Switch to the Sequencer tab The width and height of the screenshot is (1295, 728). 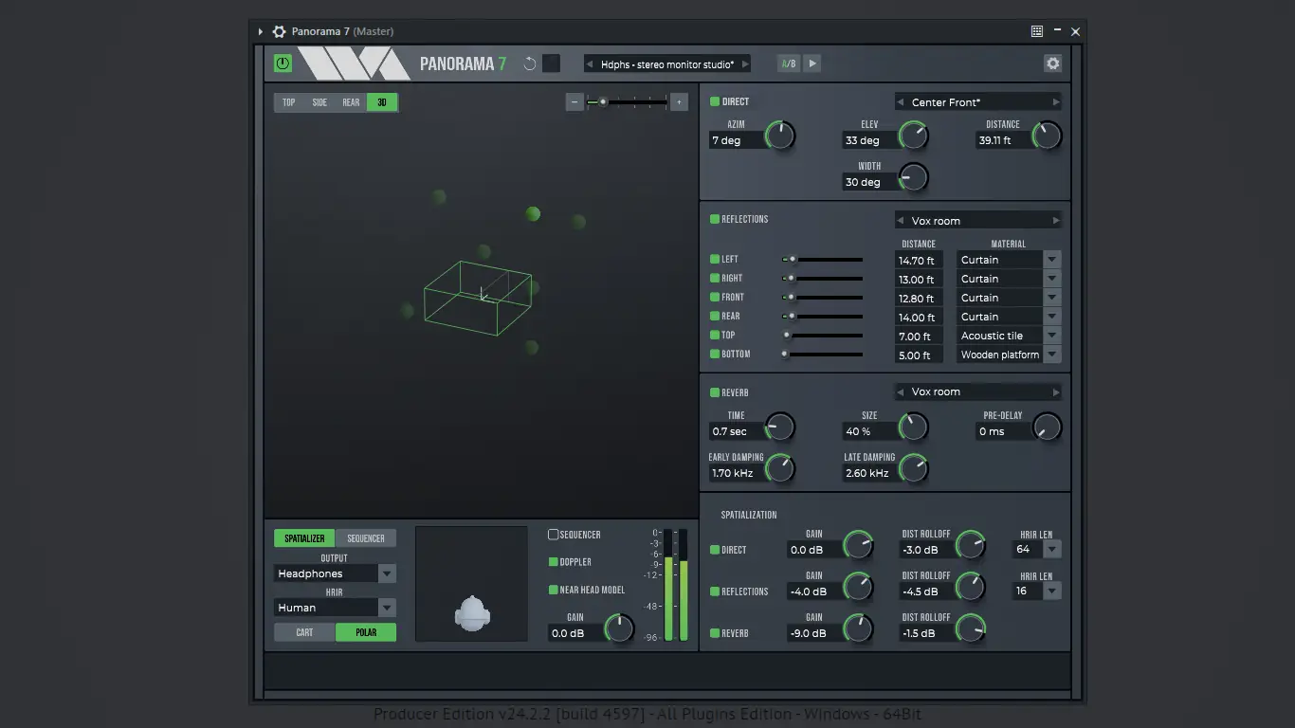point(366,537)
